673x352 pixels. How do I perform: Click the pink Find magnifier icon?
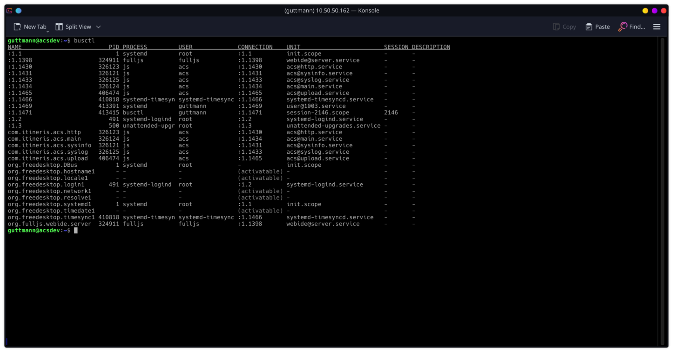coord(623,27)
